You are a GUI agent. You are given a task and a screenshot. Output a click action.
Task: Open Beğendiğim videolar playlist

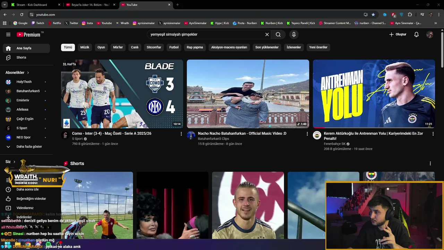click(26, 199)
